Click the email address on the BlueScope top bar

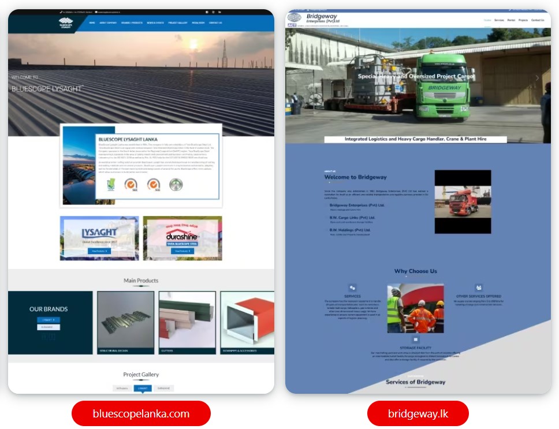pos(107,12)
